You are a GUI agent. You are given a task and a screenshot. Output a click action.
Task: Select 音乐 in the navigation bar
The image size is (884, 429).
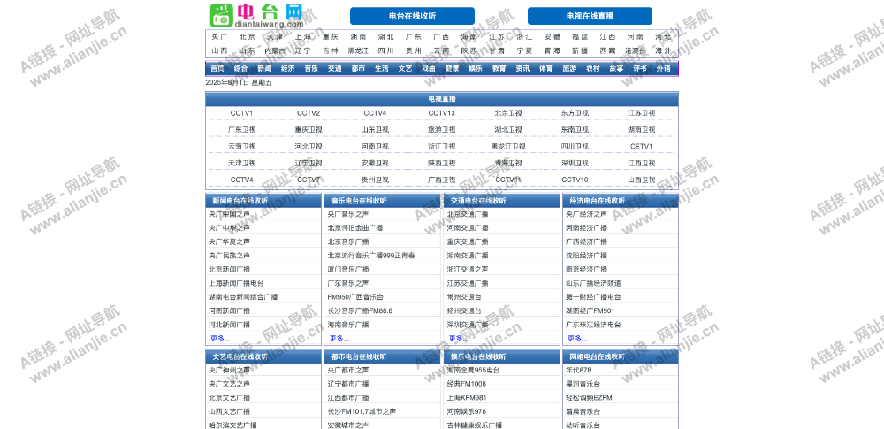pyautogui.click(x=311, y=69)
